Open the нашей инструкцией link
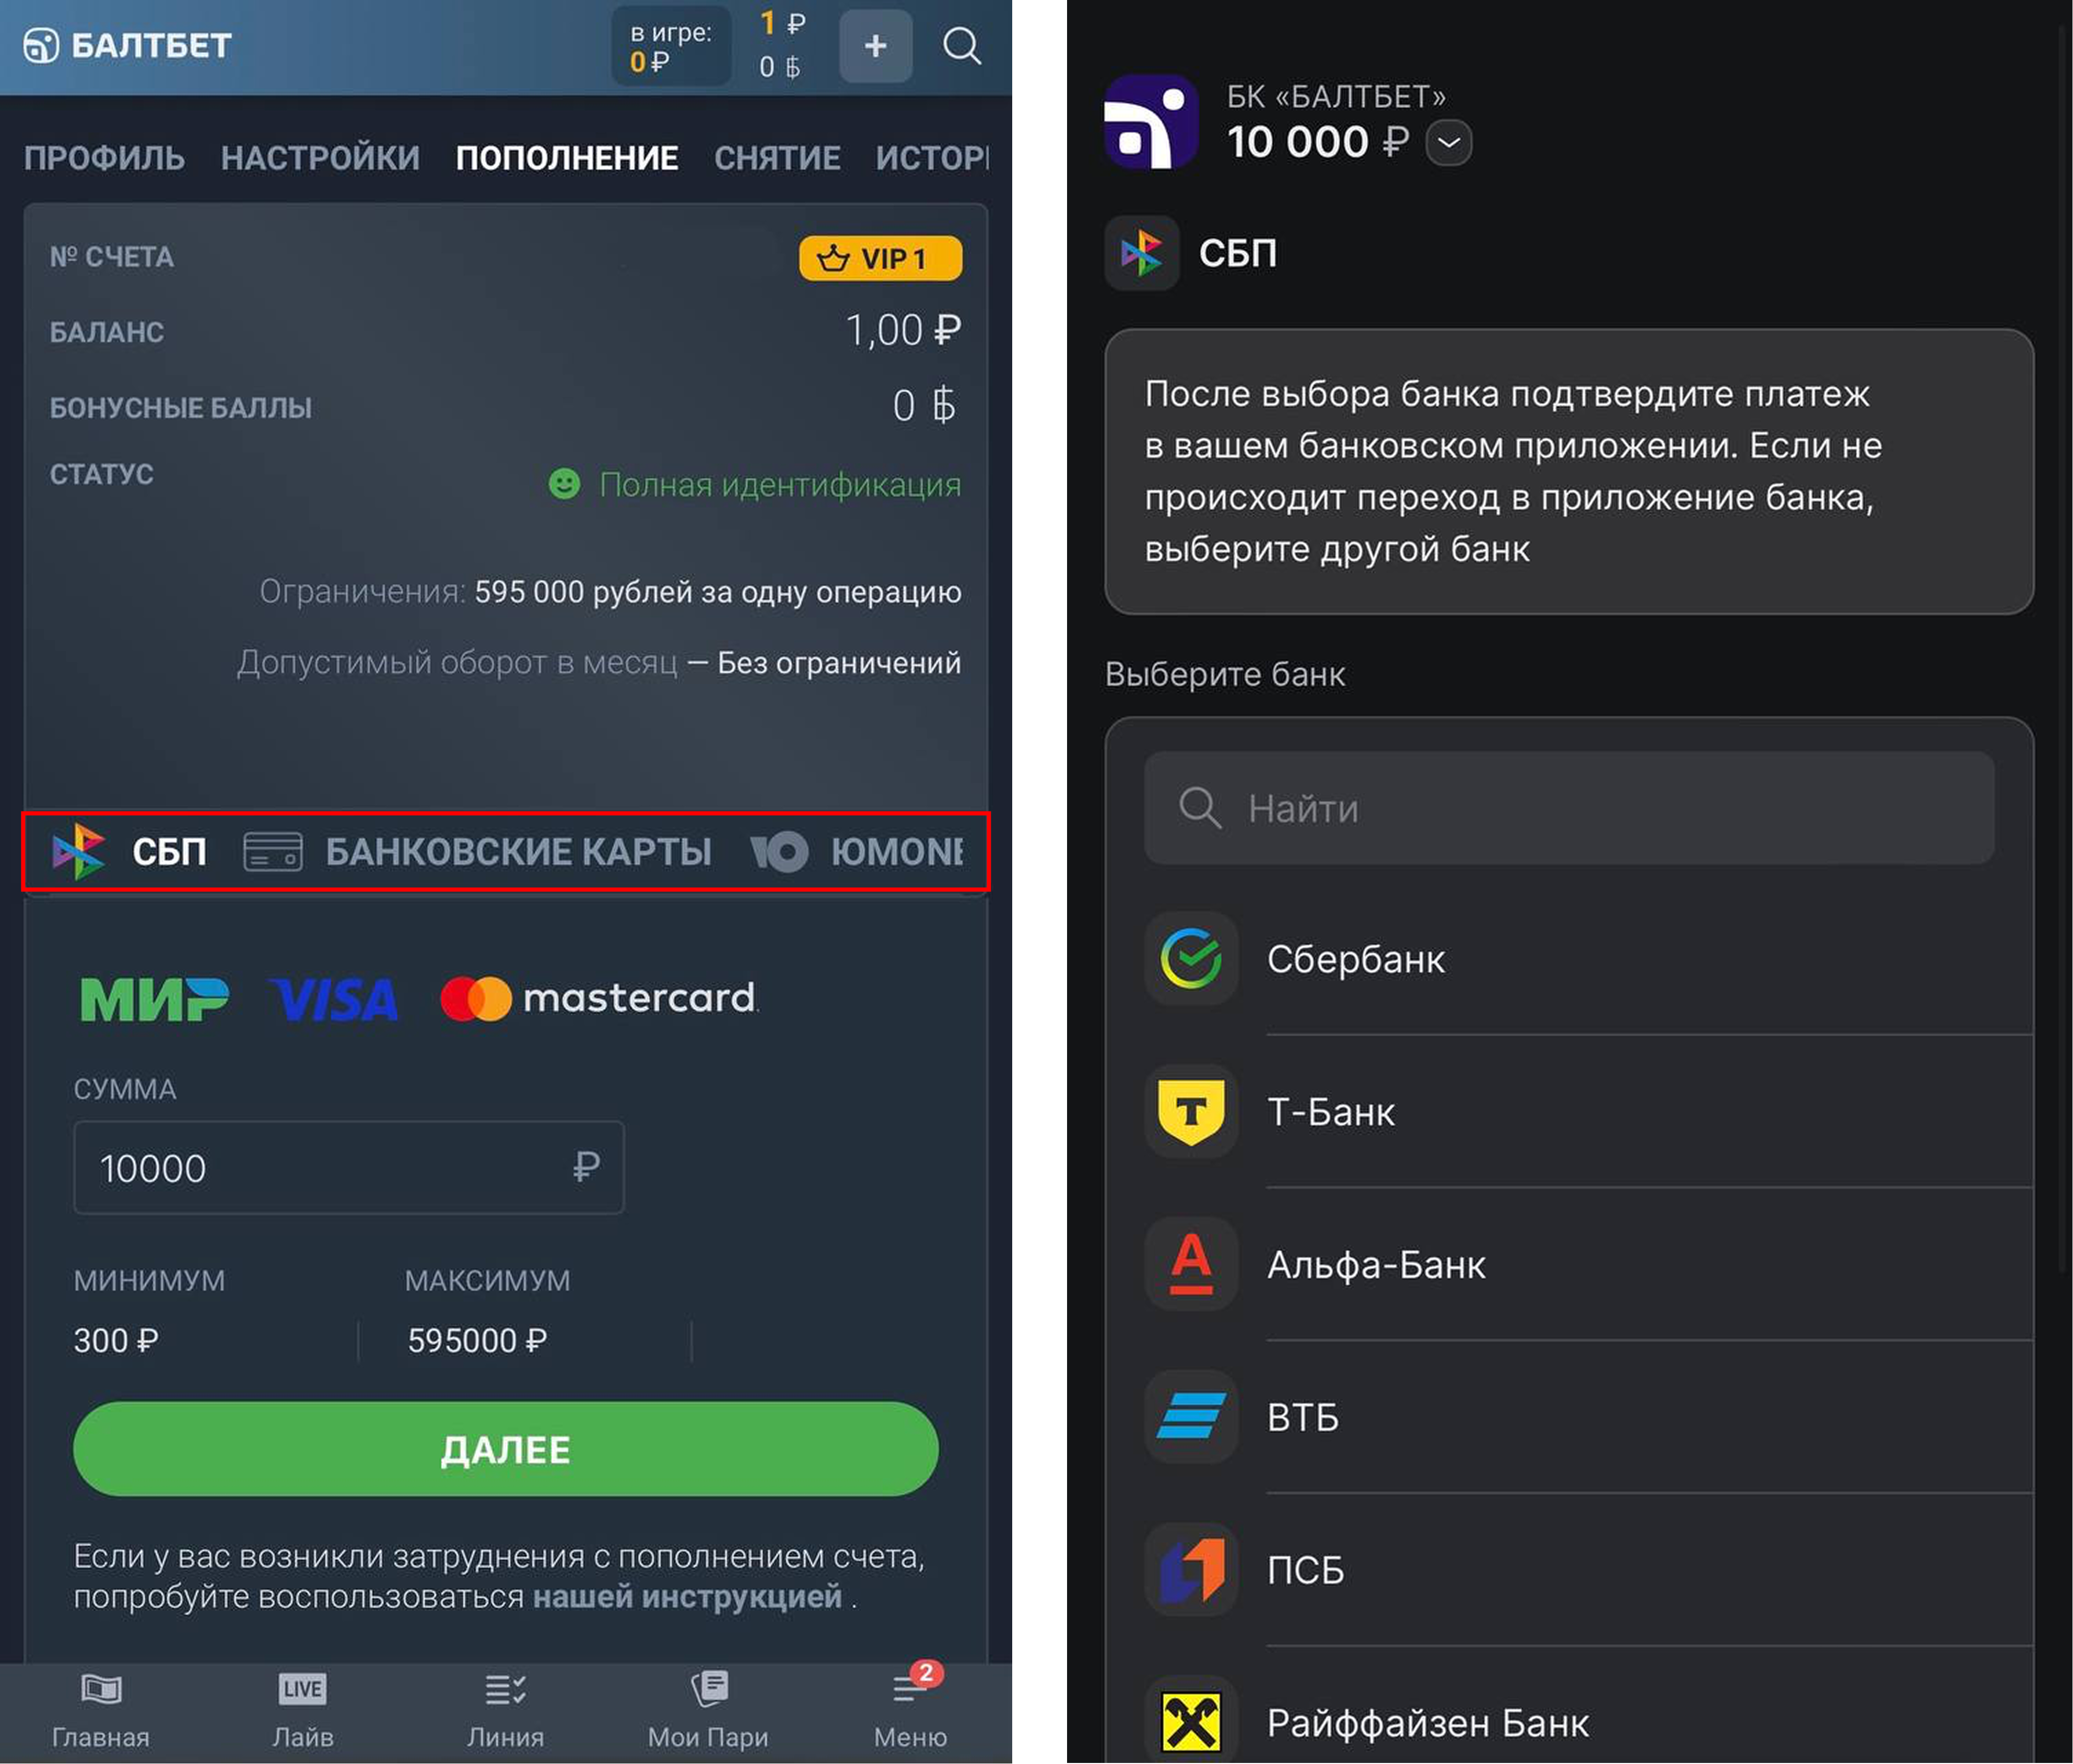This screenshot has width=2073, height=1764. point(687,1597)
